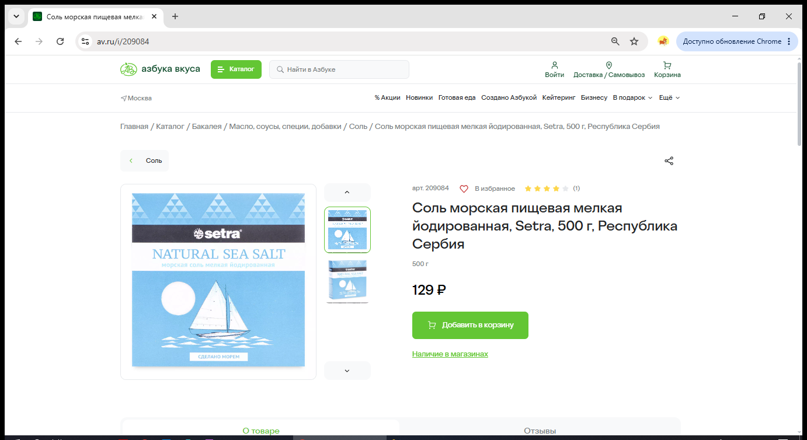Open the % Акции section
This screenshot has width=807, height=440.
coord(388,97)
